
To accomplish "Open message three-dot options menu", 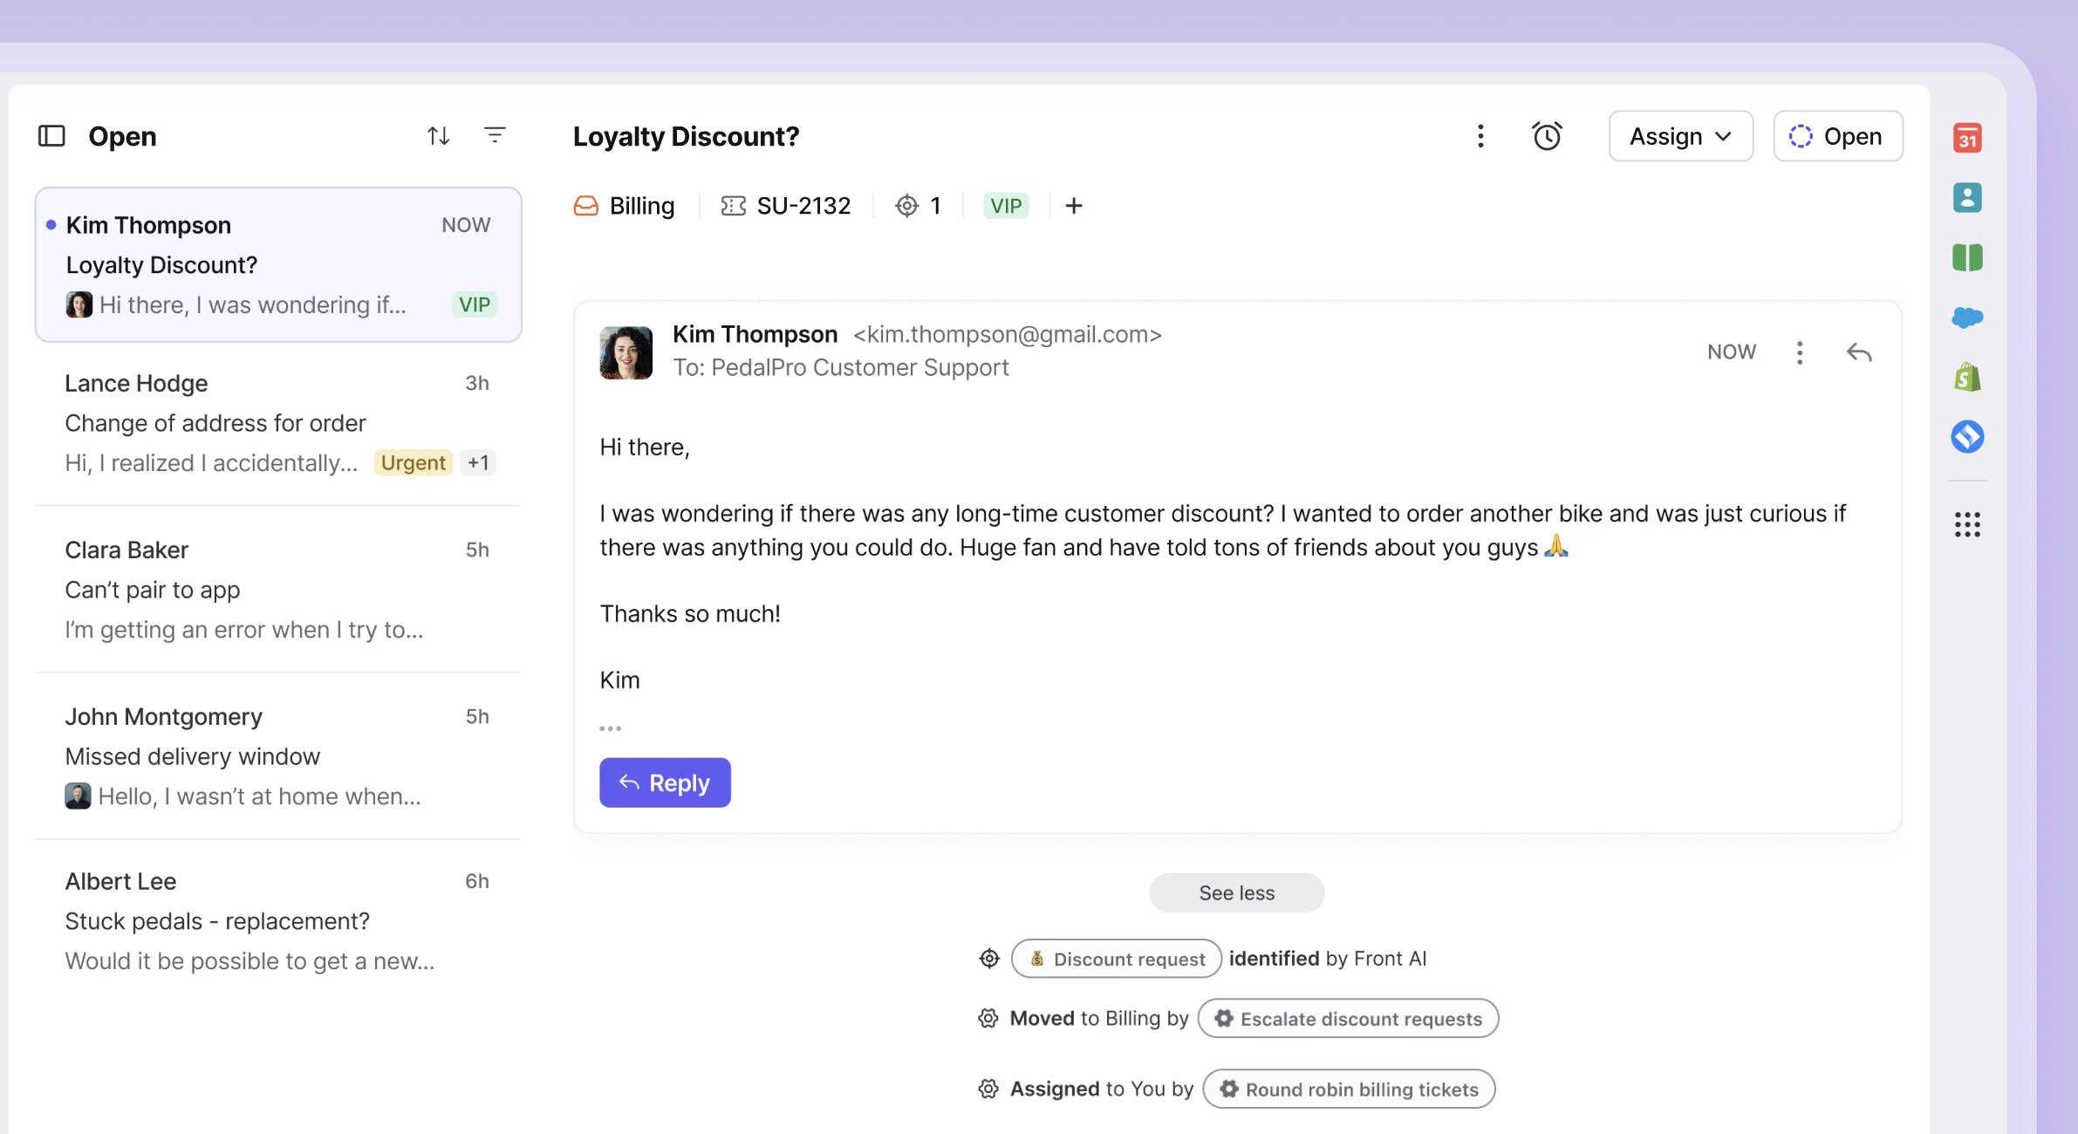I will 1799,352.
